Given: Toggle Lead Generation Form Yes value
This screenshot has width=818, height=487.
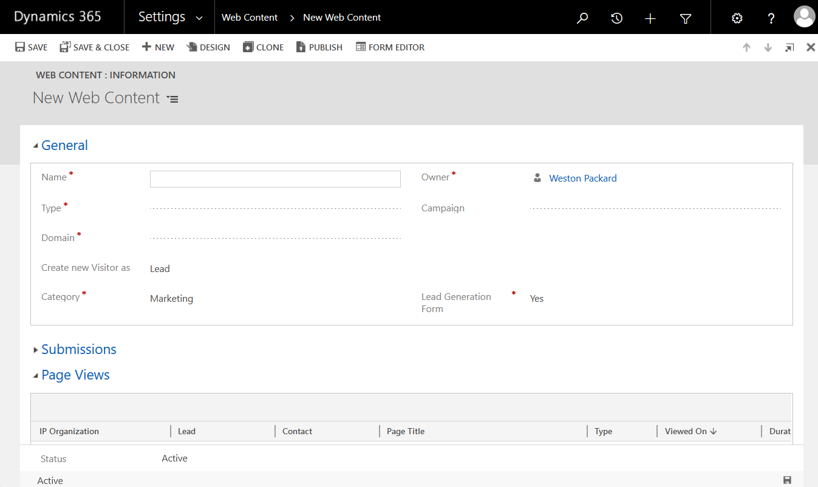Looking at the screenshot, I should 537,298.
